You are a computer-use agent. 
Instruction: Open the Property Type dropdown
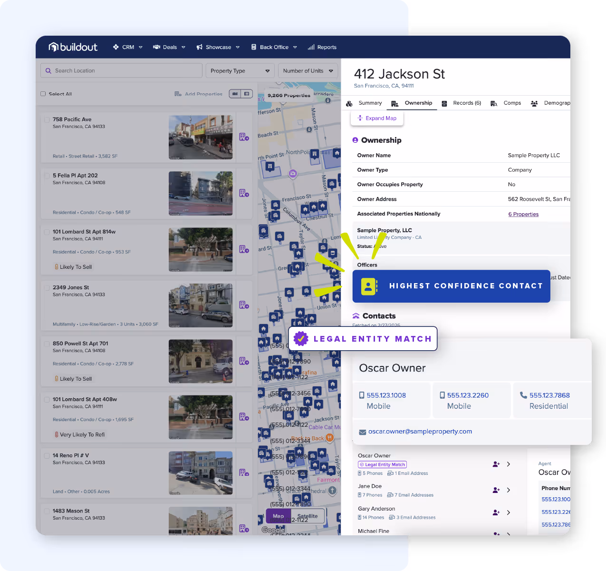240,70
